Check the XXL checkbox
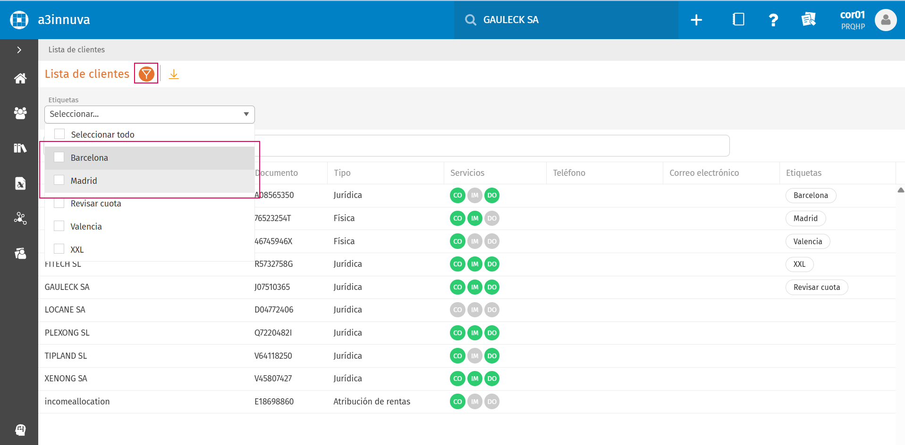Image resolution: width=905 pixels, height=445 pixels. point(59,249)
